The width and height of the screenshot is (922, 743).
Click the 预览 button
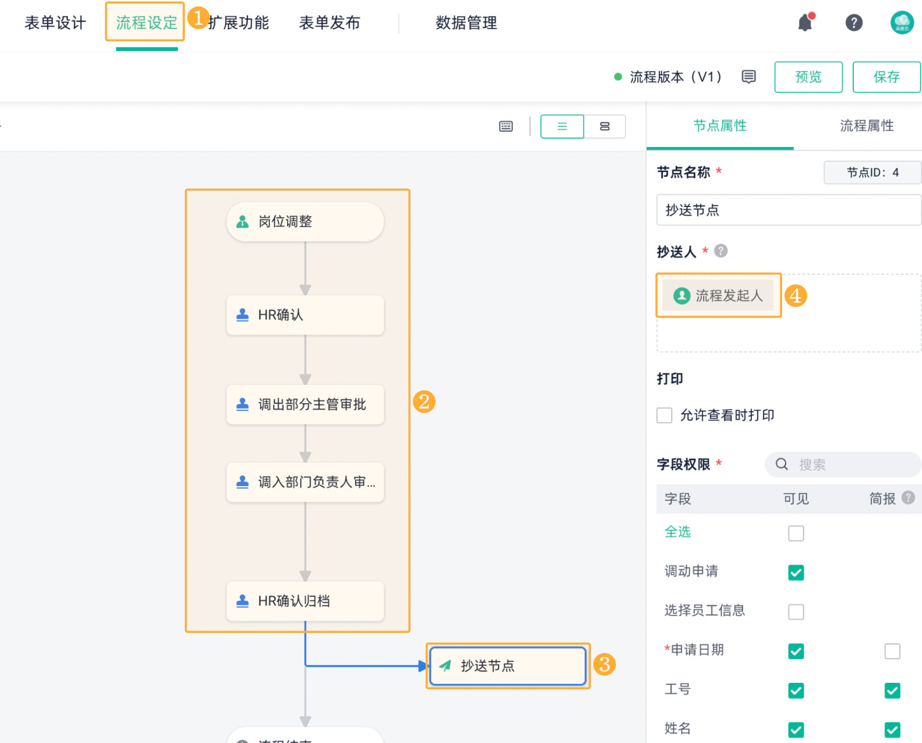[808, 77]
